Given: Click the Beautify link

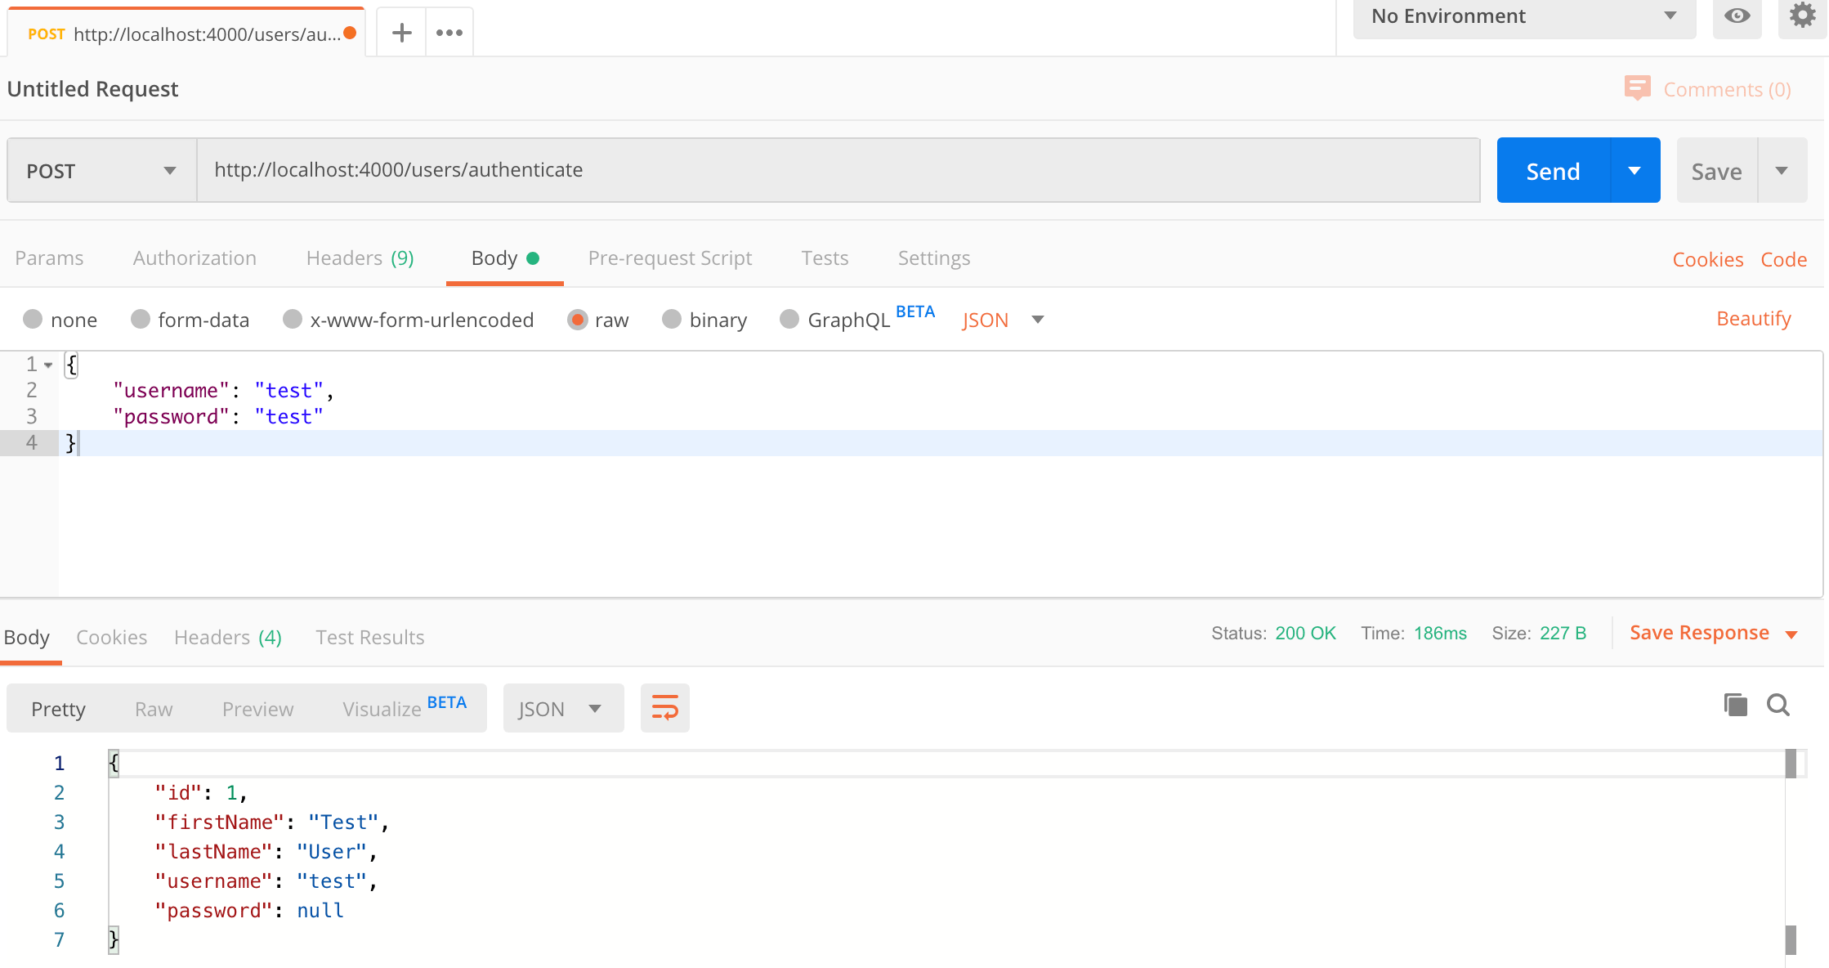Looking at the screenshot, I should (1753, 319).
